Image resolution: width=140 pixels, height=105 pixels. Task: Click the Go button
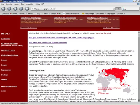[118, 9]
